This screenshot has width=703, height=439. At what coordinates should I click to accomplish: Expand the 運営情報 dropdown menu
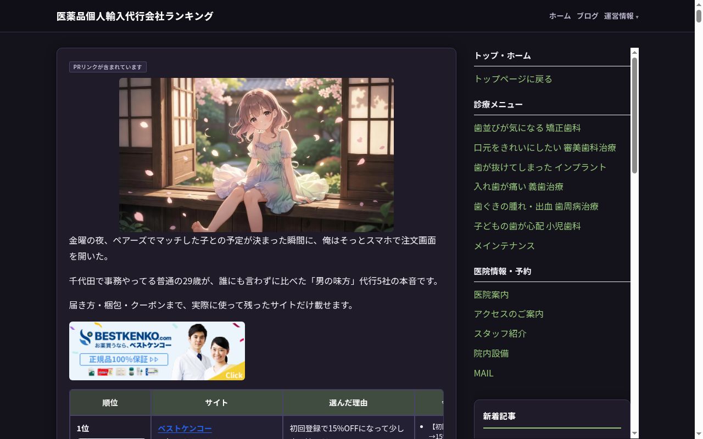[621, 16]
